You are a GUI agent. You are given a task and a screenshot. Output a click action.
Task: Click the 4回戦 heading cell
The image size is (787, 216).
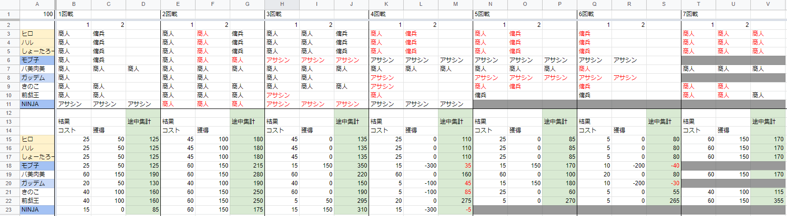[386, 14]
